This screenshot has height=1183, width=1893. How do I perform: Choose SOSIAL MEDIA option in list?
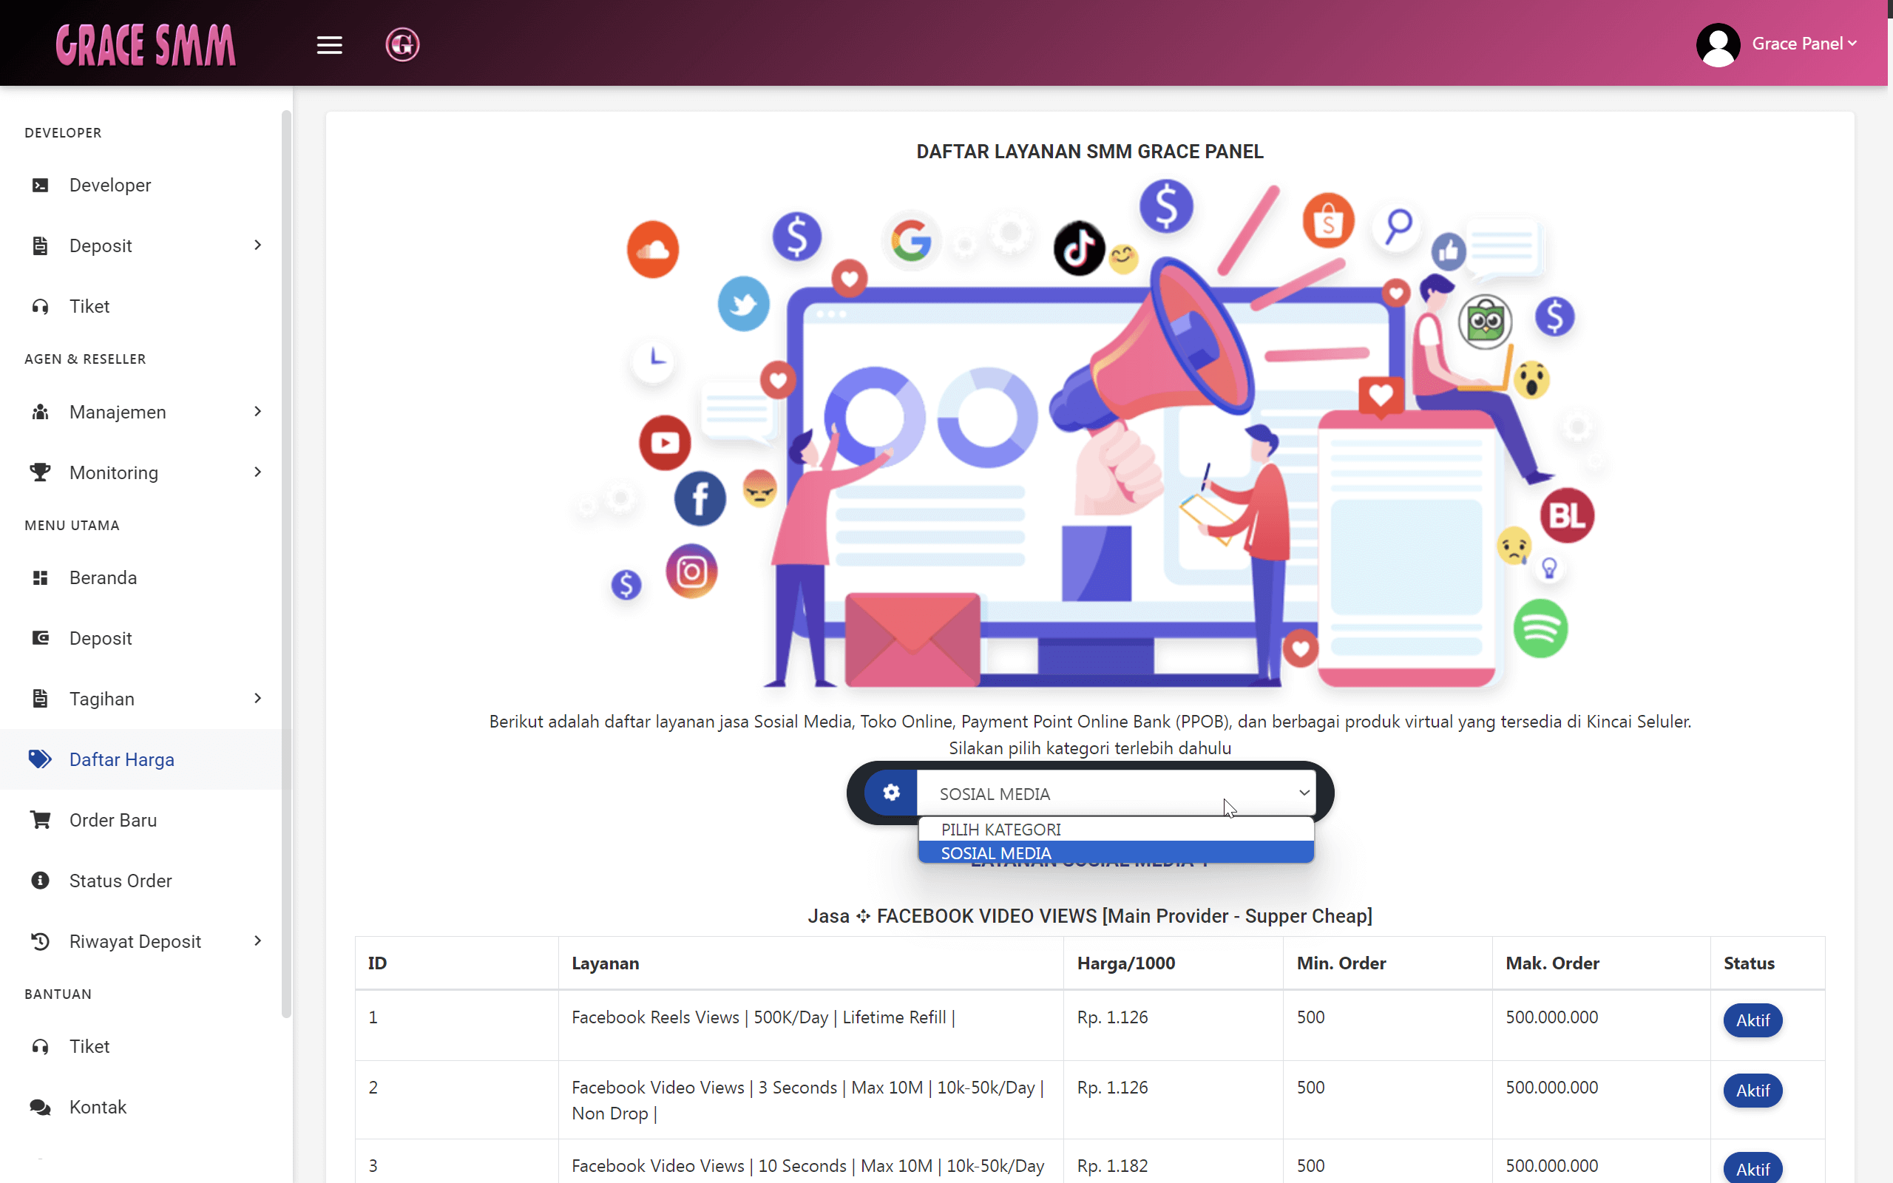(x=996, y=852)
